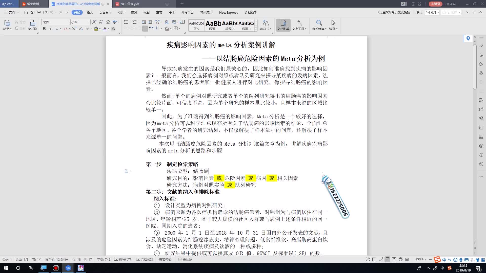The height and width of the screenshot is (273, 486).
Task: Apply subscript X₂ formatting
Action: [x=80, y=29]
